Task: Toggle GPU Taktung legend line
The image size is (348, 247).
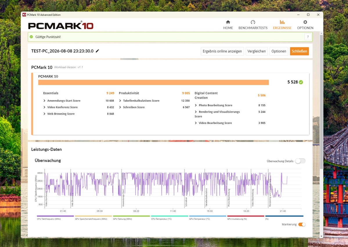Action: [131, 216]
